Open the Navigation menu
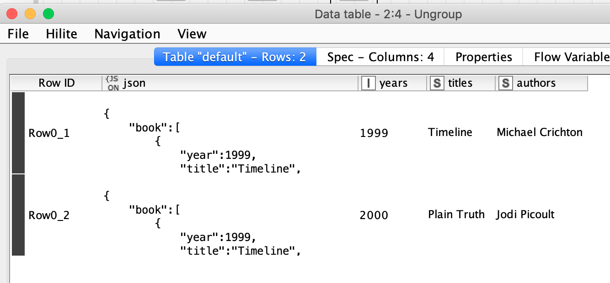 coord(127,34)
